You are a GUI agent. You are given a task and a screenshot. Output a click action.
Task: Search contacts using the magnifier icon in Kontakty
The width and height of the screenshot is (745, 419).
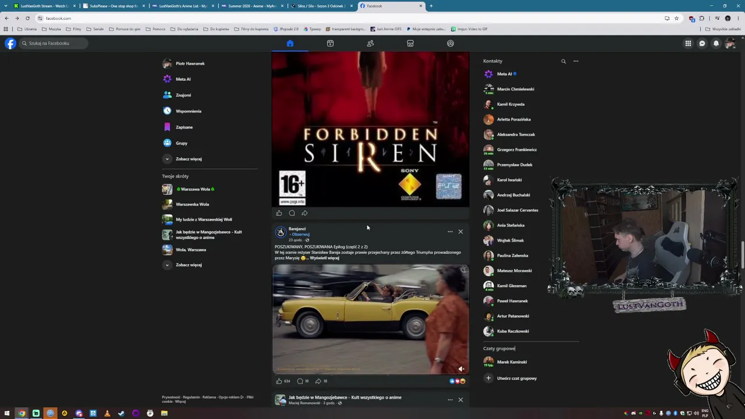pyautogui.click(x=563, y=61)
